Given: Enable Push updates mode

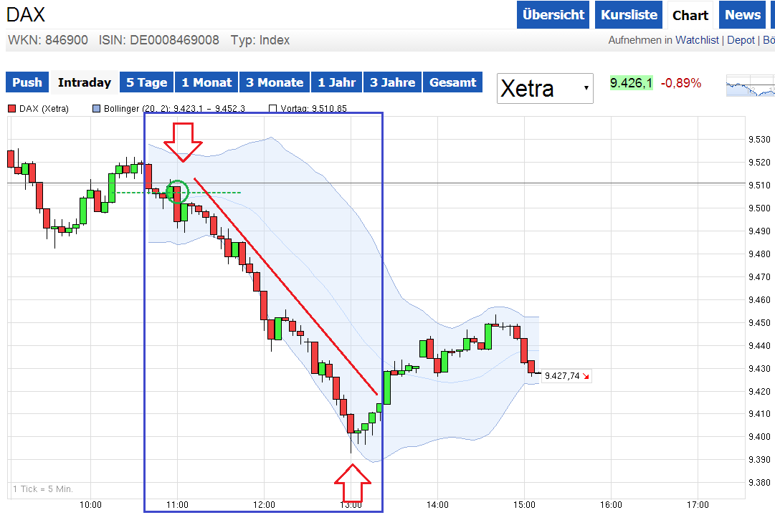Looking at the screenshot, I should [27, 82].
